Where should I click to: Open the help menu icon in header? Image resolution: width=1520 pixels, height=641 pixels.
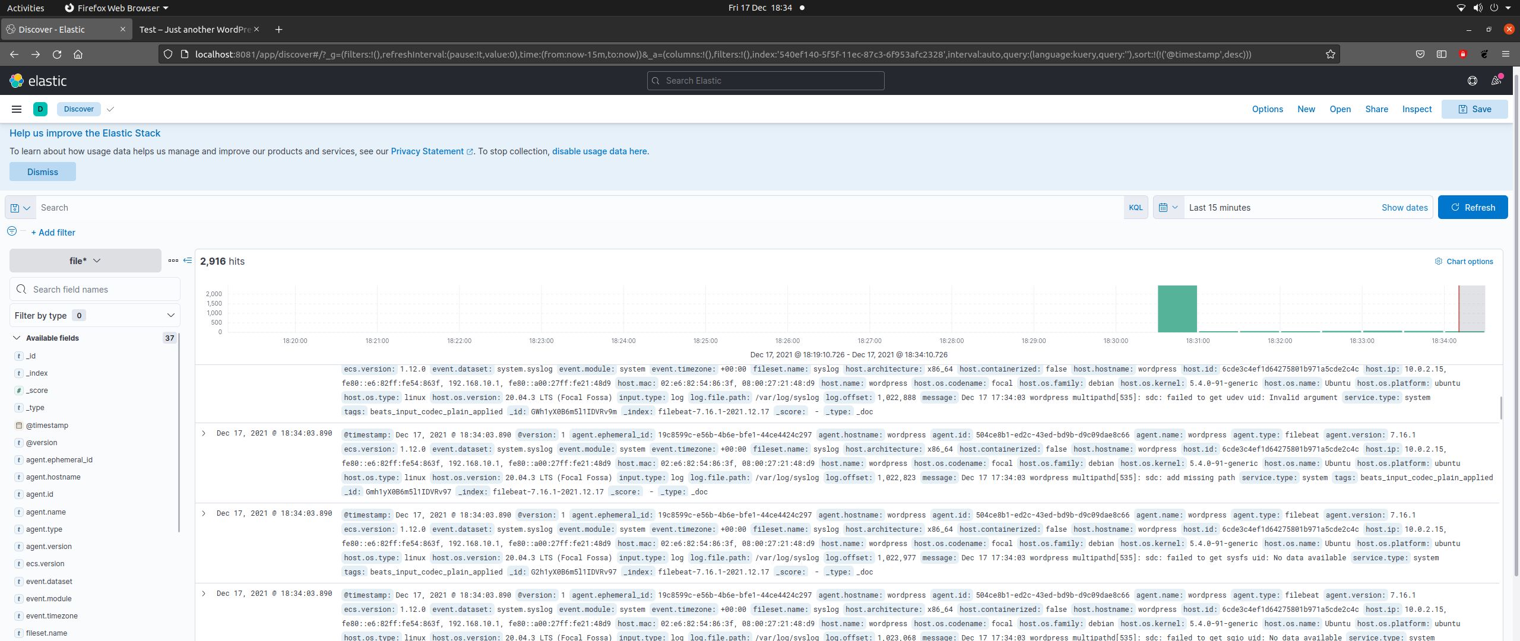click(1472, 81)
